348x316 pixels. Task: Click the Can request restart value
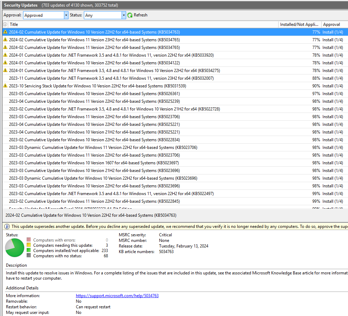point(93,307)
